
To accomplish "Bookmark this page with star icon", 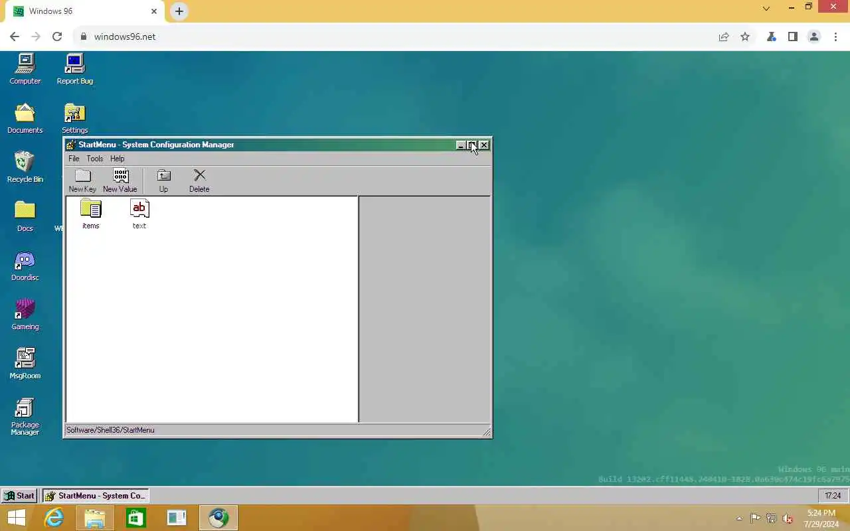I will (x=745, y=37).
